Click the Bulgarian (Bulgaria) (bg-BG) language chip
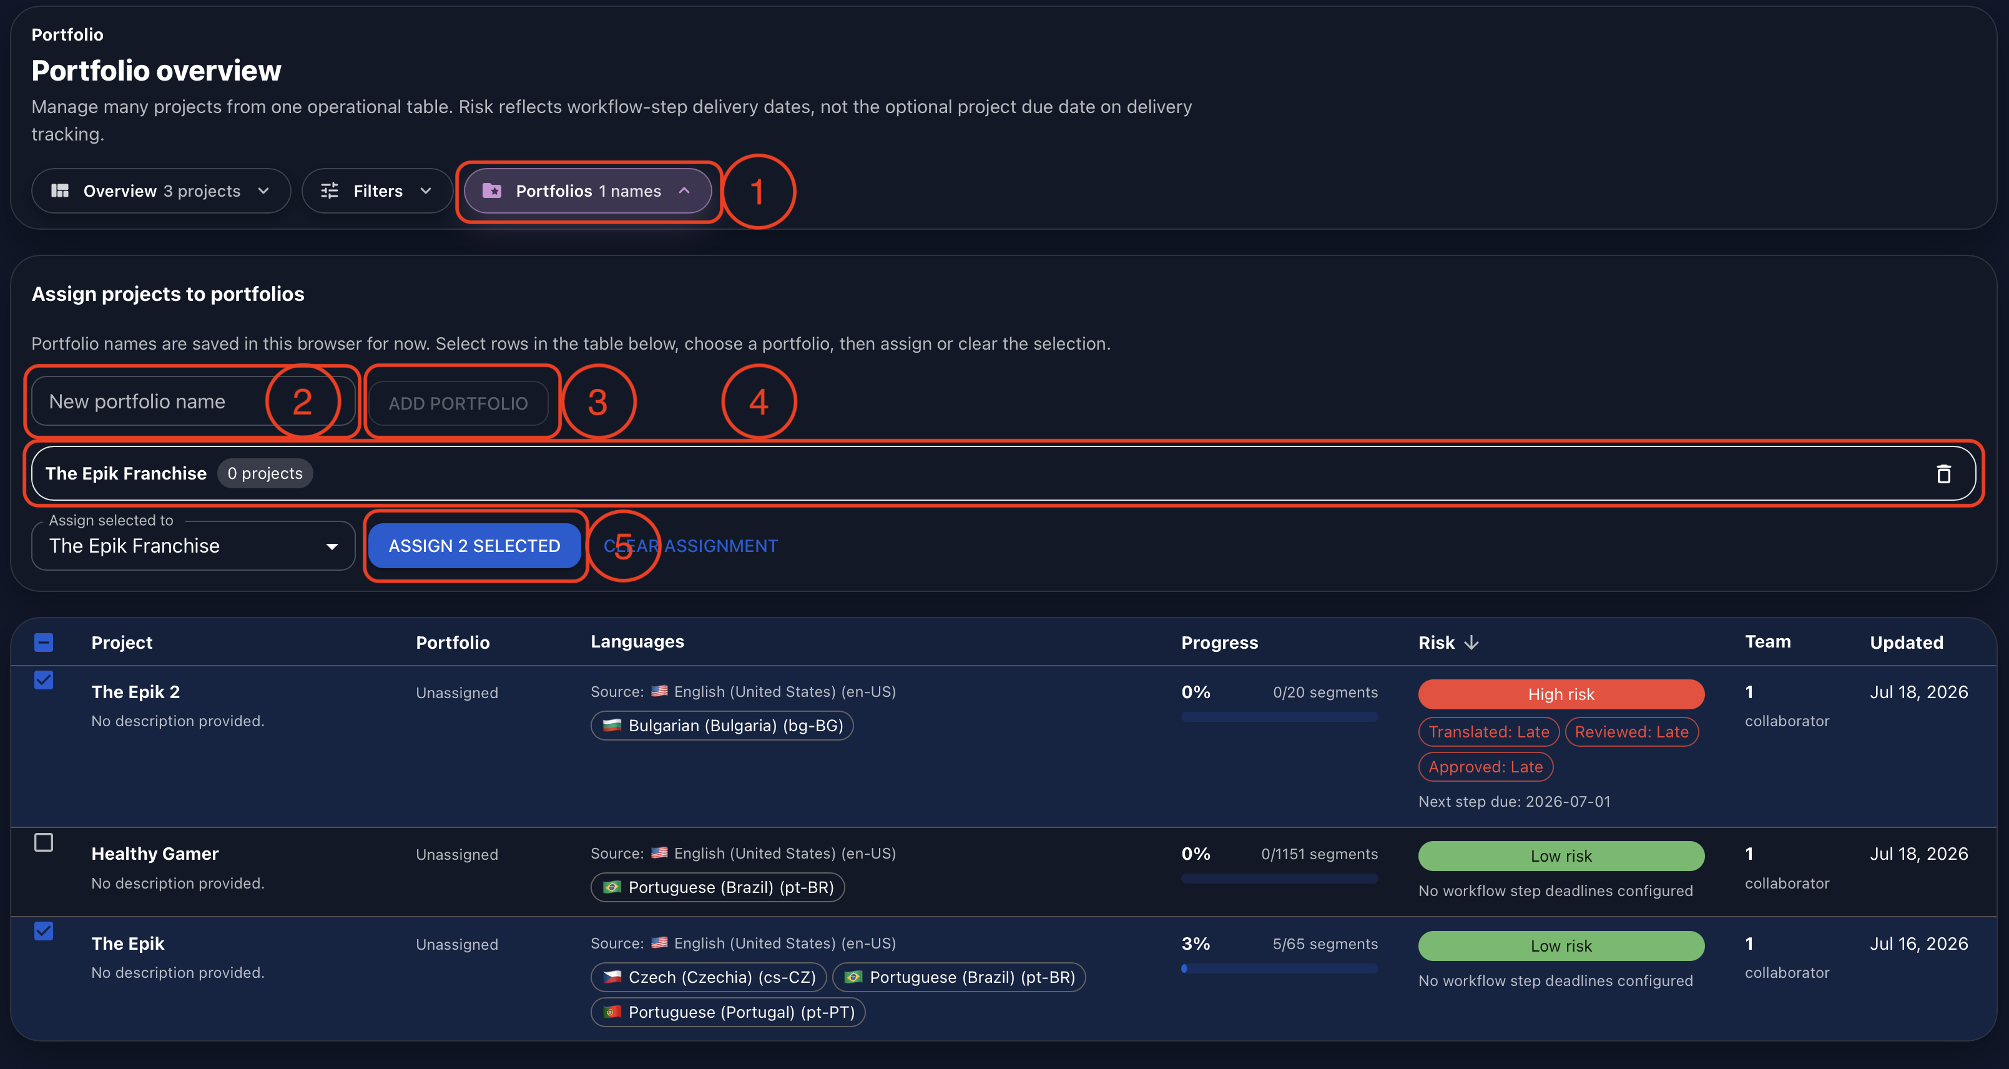Screen dimensions: 2009x1069 pyautogui.click(x=722, y=726)
